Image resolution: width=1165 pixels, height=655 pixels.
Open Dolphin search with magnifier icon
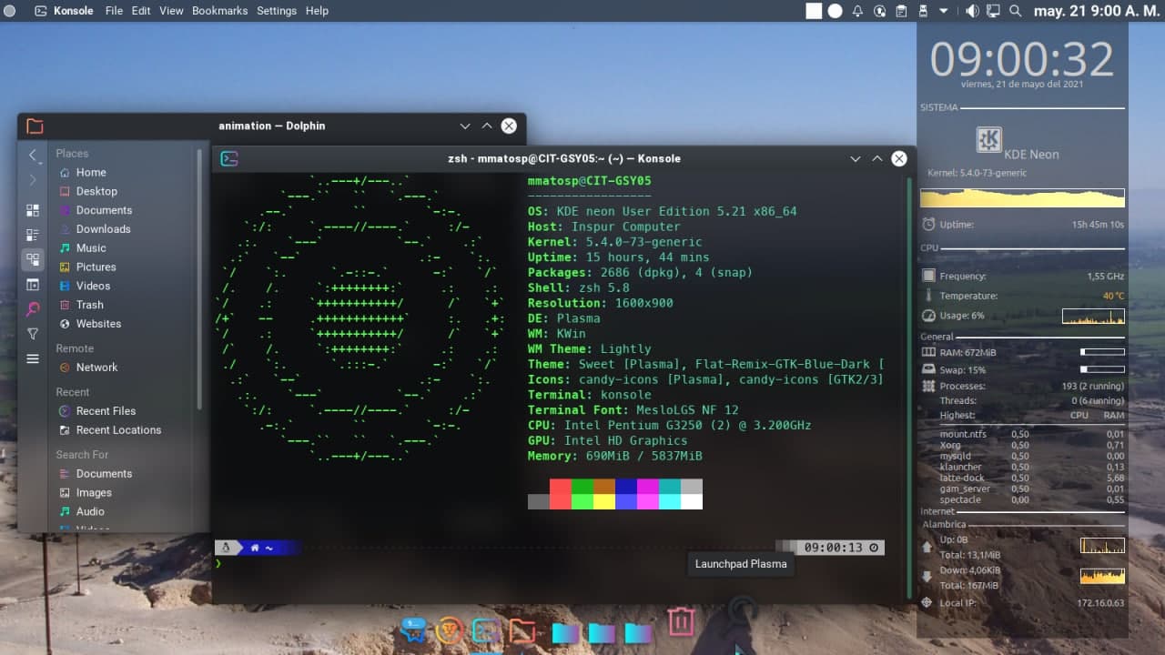(x=33, y=309)
